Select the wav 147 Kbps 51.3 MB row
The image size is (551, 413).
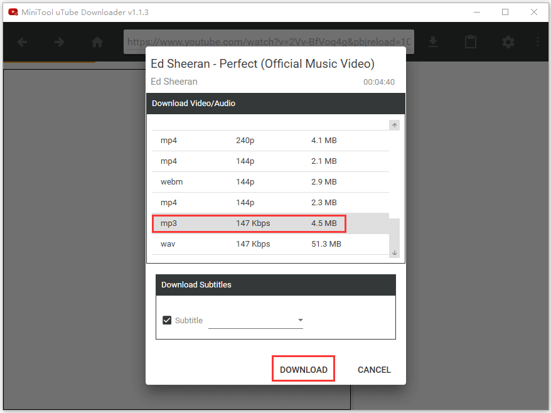point(270,244)
